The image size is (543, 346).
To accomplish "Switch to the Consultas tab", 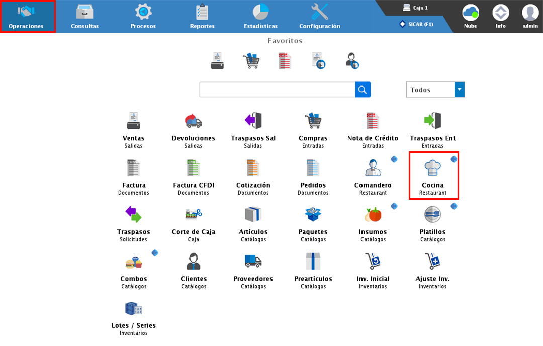I will click(84, 16).
